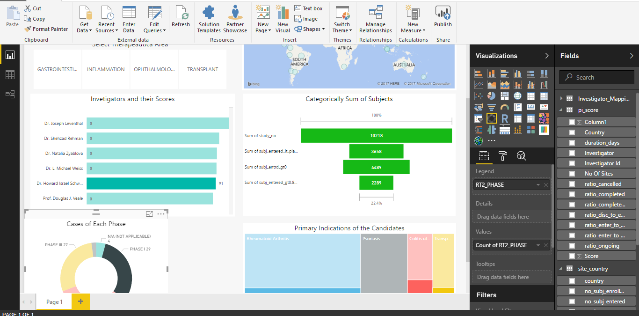This screenshot has width=639, height=316.
Task: Switch to the Analytics magnifier tab
Action: click(x=521, y=156)
